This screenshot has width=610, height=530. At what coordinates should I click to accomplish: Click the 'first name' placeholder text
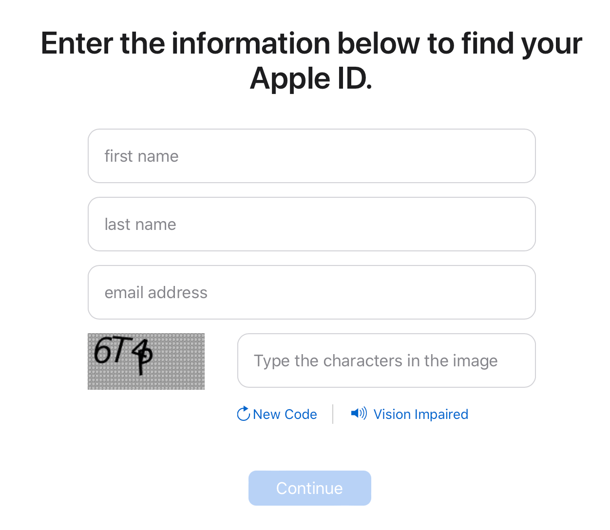pos(141,156)
